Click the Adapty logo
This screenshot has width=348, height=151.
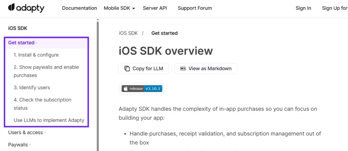[26, 8]
